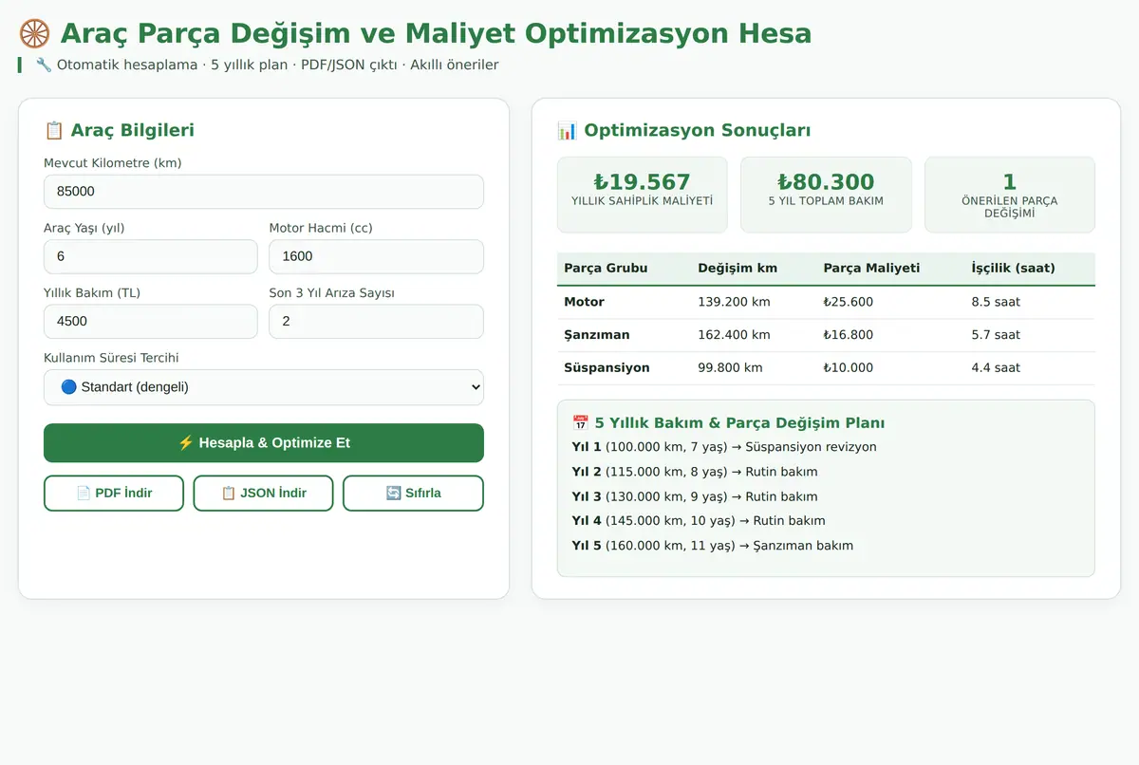Download report with PDF İndir button
Image resolution: width=1139 pixels, height=765 pixels.
click(114, 493)
